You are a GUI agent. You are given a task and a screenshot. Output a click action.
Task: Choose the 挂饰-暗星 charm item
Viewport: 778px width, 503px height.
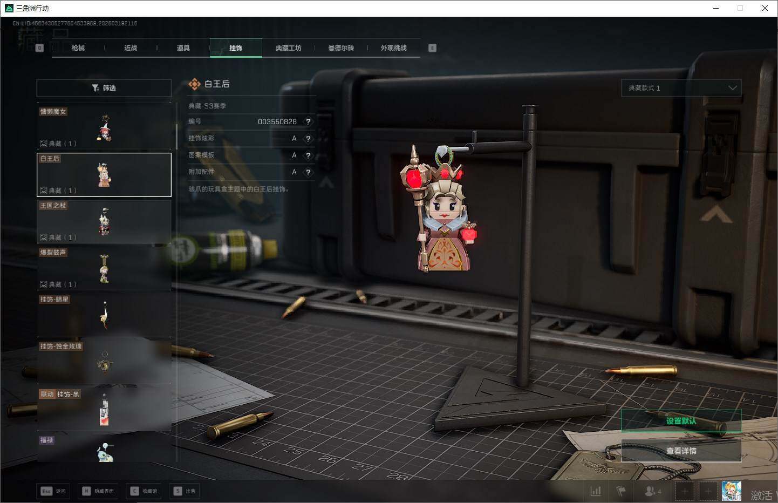pos(104,316)
